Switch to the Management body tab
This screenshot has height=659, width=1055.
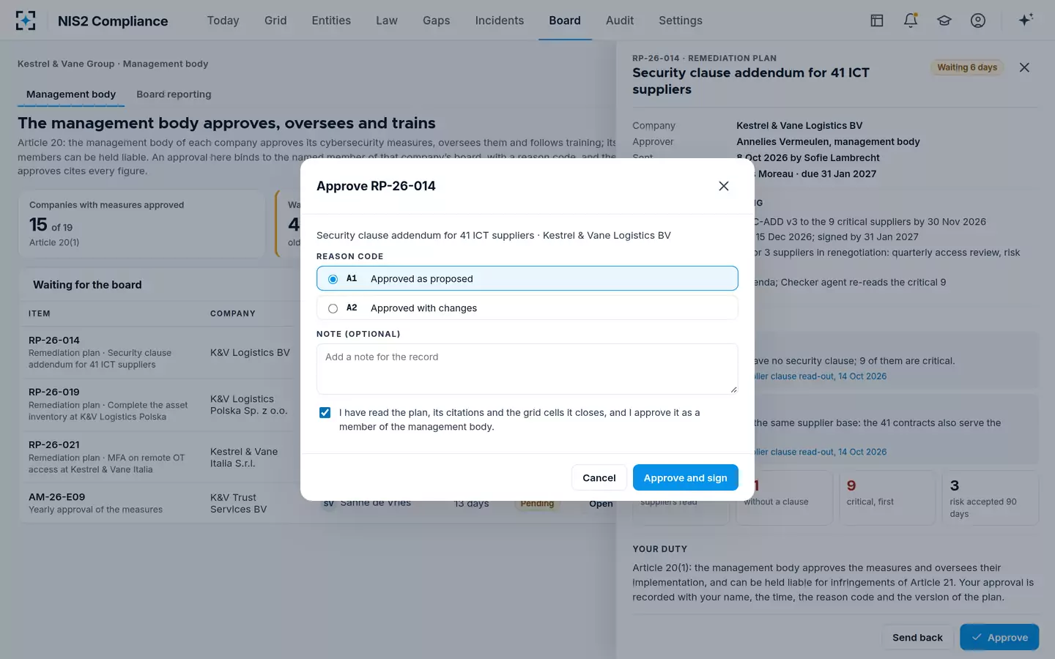pos(71,94)
